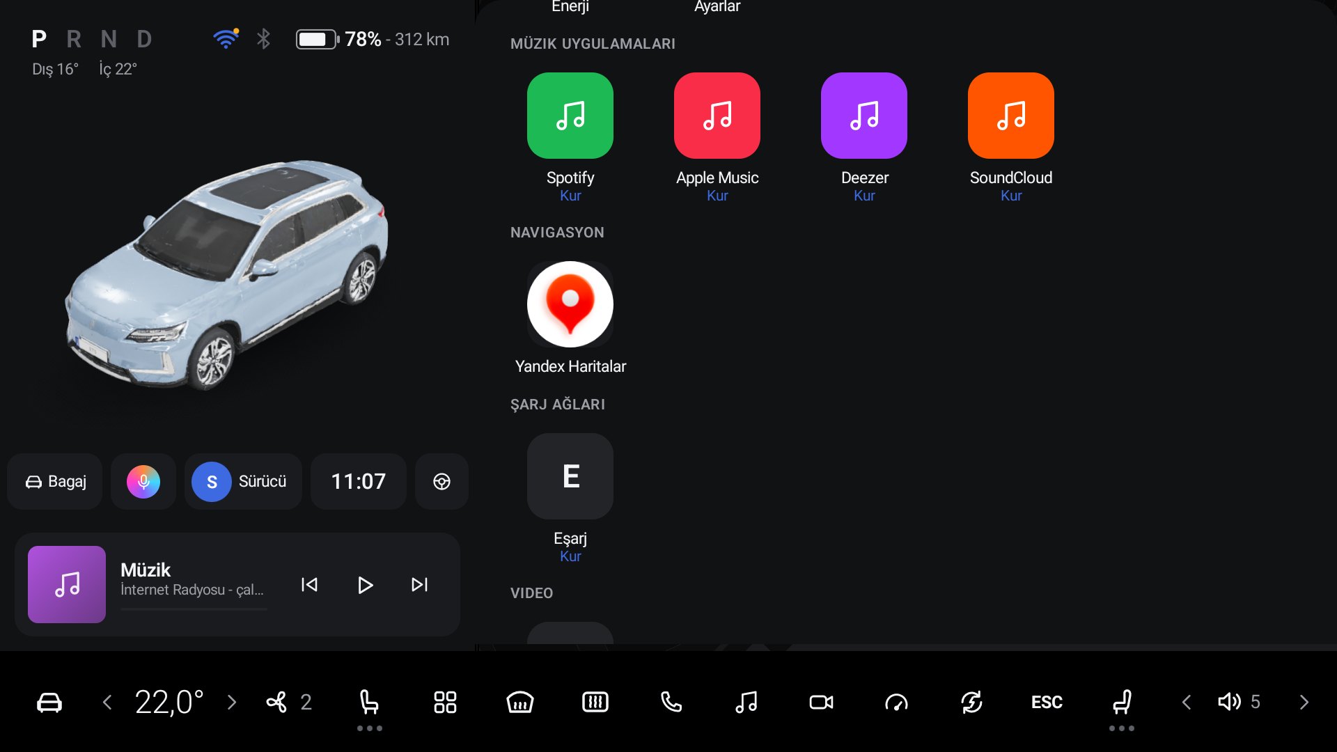Launch Yandex Haritalar navigation

tap(570, 304)
